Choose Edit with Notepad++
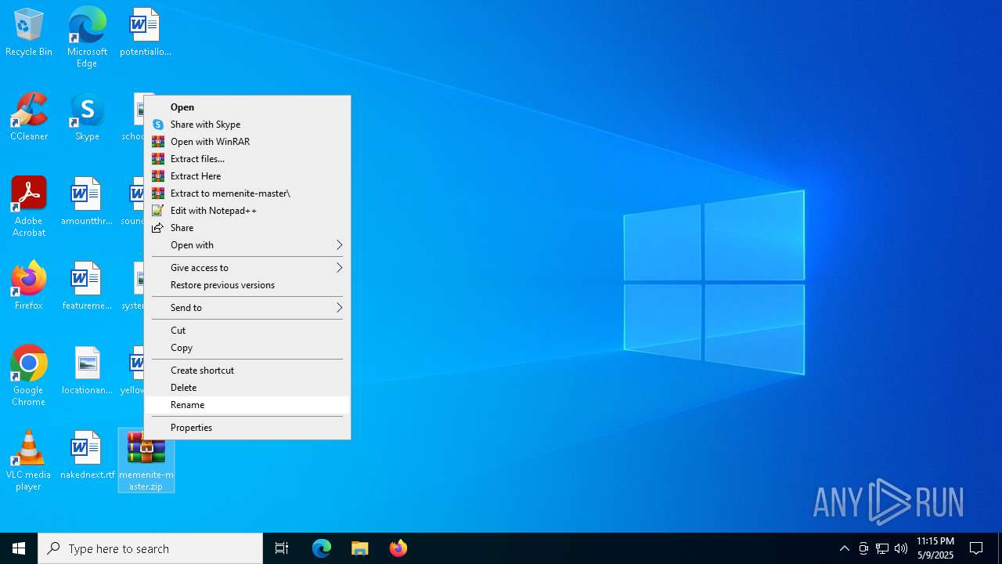The height and width of the screenshot is (564, 1002). (x=247, y=211)
